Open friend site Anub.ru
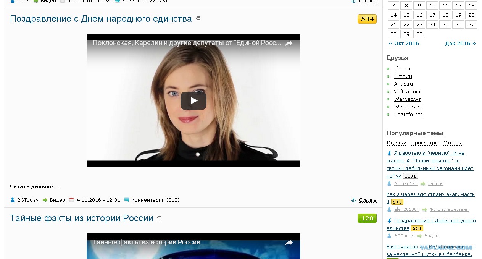 pyautogui.click(x=403, y=84)
